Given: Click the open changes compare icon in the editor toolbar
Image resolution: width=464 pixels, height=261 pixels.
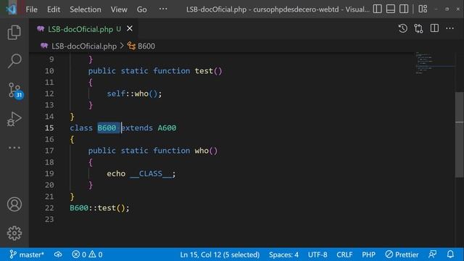Looking at the screenshot, I should coord(418,28).
